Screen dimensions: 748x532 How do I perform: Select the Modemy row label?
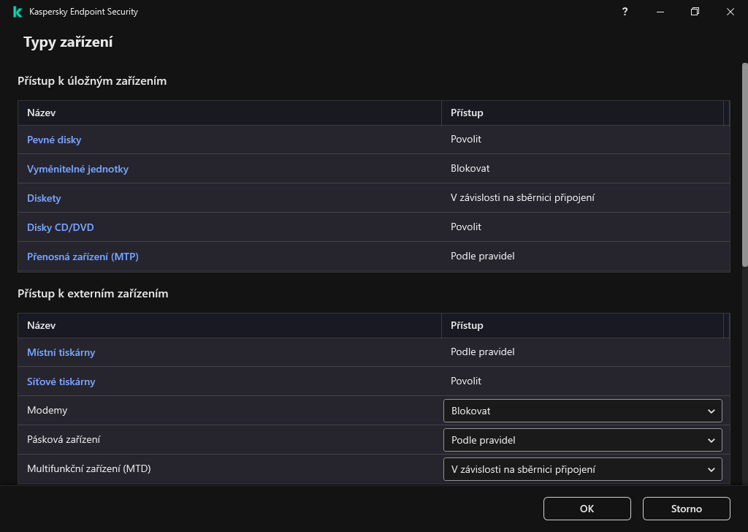(47, 410)
